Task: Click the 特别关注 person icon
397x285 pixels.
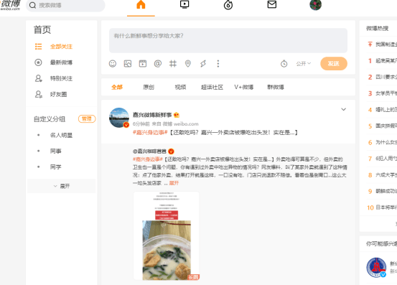Action: coord(38,78)
